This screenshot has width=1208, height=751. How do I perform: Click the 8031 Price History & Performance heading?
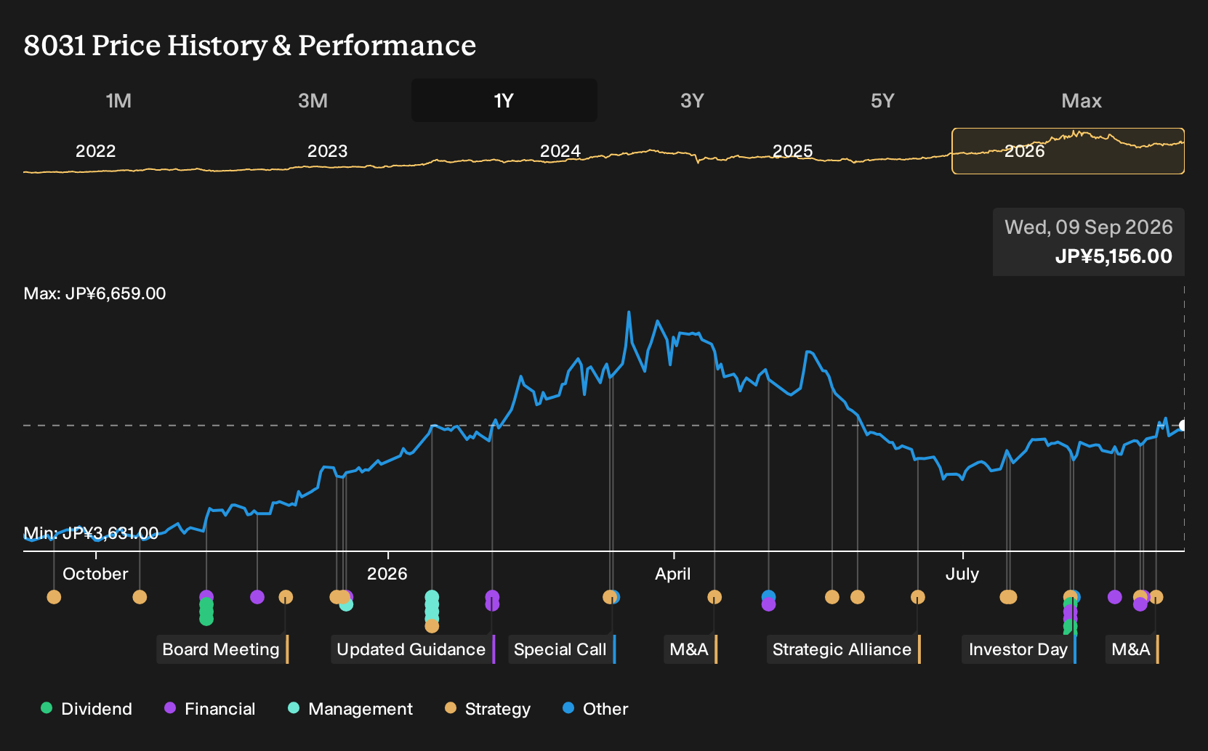click(250, 45)
